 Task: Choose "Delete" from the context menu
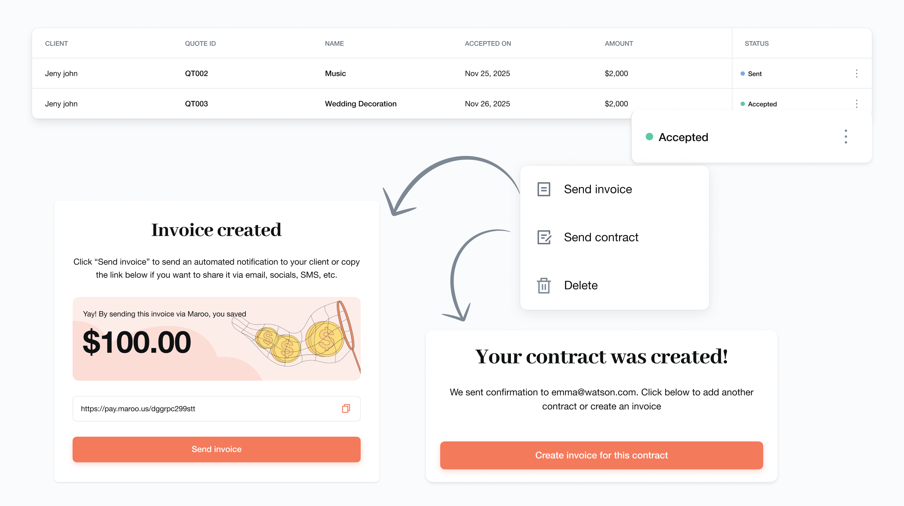click(x=581, y=285)
